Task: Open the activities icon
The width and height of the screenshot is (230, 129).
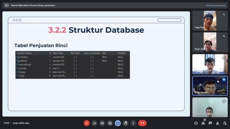Action: 217,123
